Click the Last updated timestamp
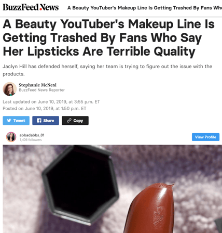The width and height of the screenshot is (222, 233). coord(51,102)
